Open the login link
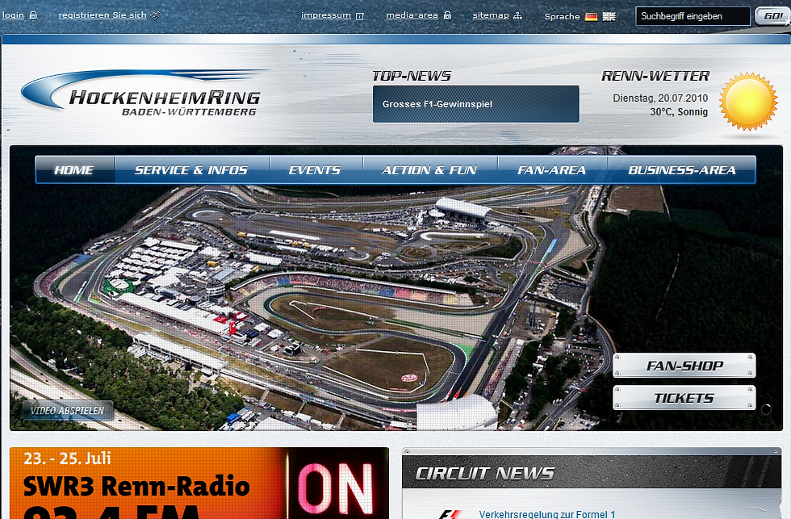This screenshot has width=791, height=519. pyautogui.click(x=13, y=15)
